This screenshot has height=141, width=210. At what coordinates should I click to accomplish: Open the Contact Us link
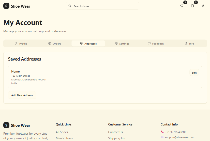point(115,132)
